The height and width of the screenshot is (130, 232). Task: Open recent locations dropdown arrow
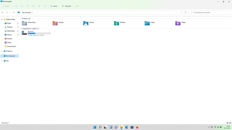[x=10, y=12]
